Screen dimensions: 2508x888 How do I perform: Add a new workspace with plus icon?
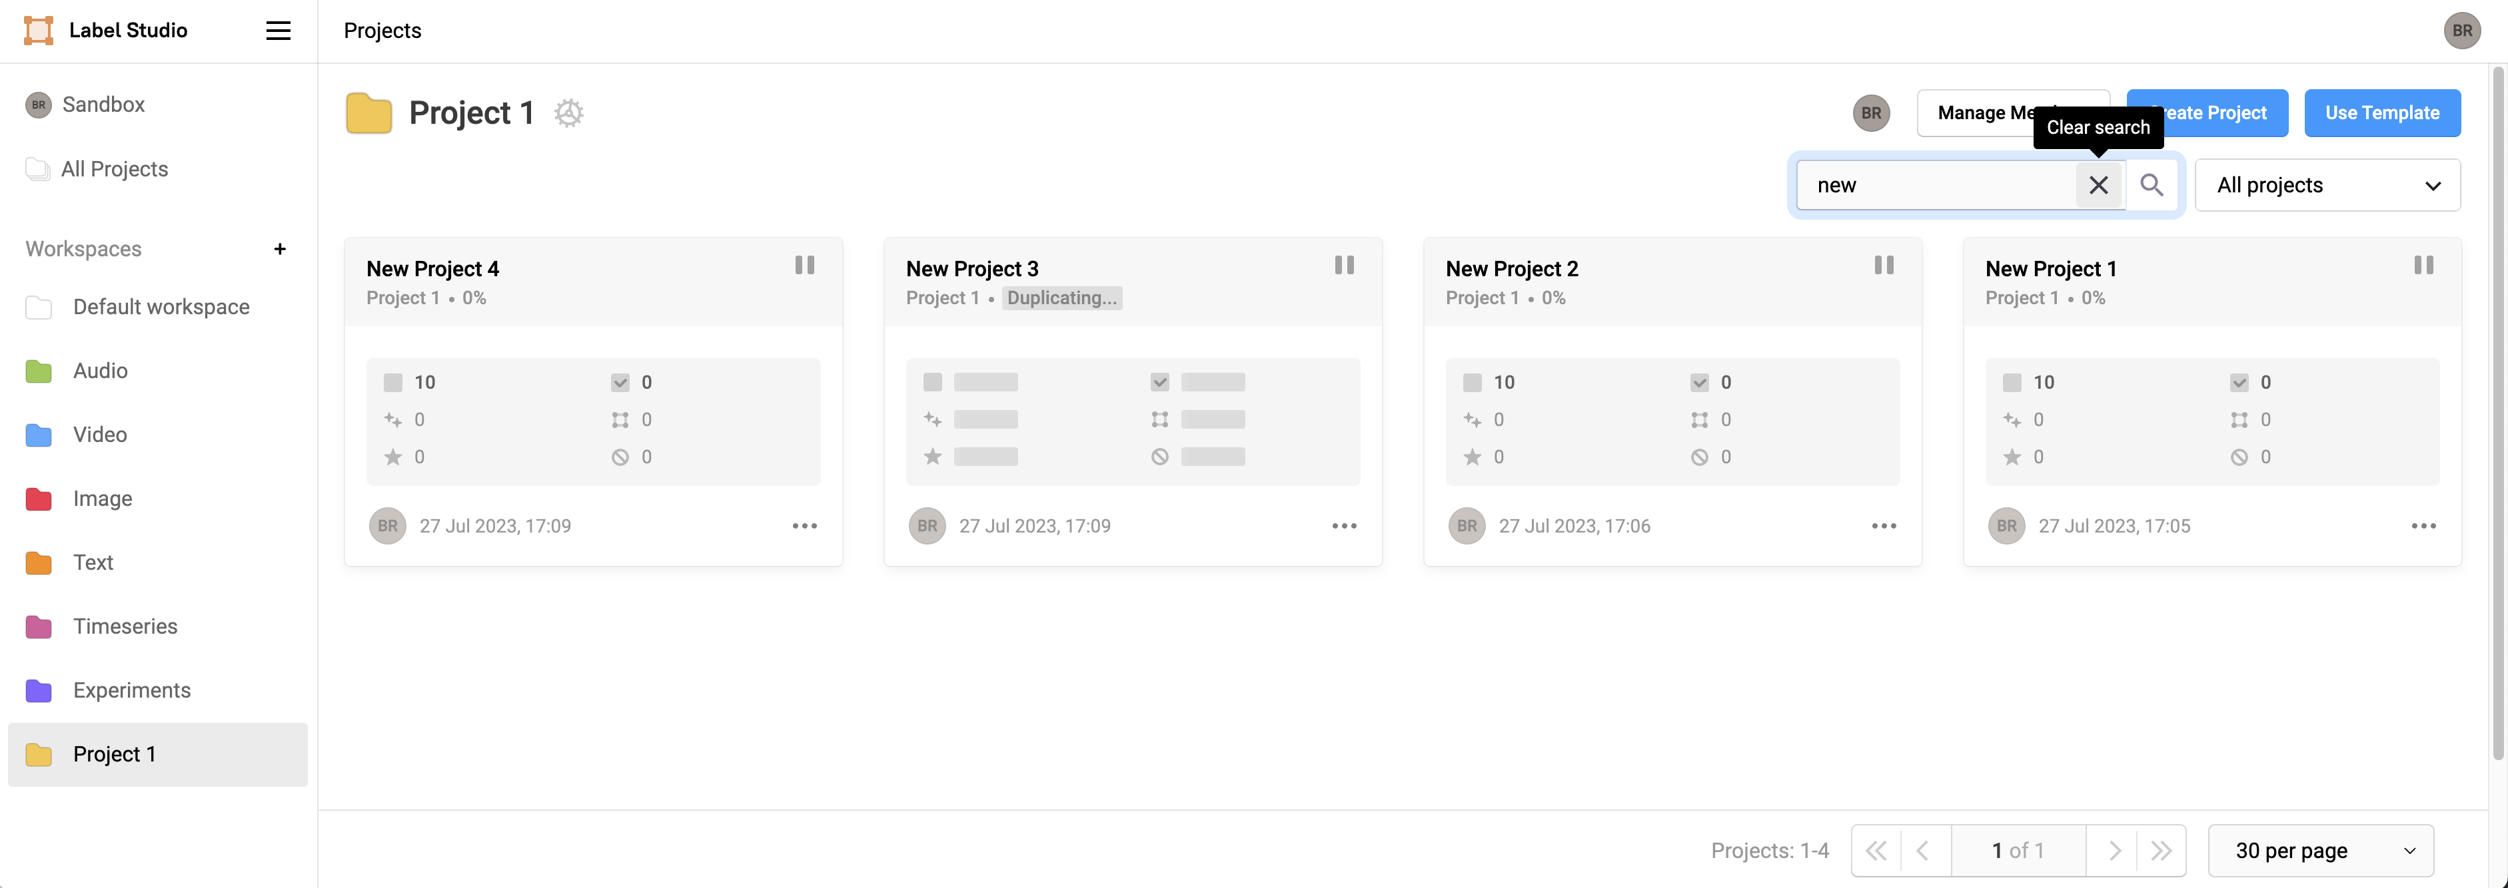279,249
